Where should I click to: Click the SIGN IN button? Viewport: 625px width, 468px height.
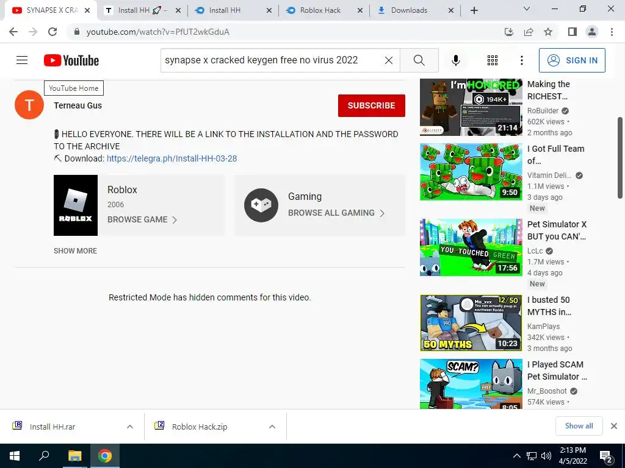pos(572,60)
